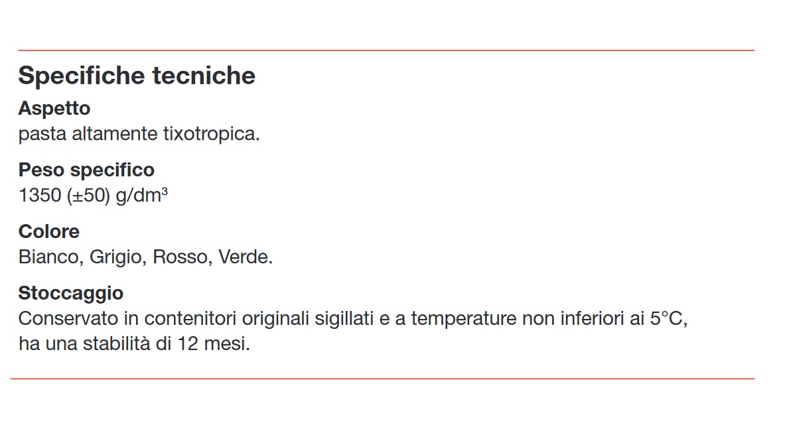Screen dimensions: 791x427
Task: Select the 'Stoccaggio' label
Action: tap(70, 294)
